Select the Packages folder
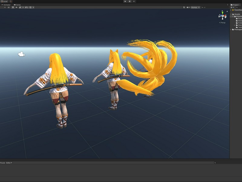 [x=237, y=29]
